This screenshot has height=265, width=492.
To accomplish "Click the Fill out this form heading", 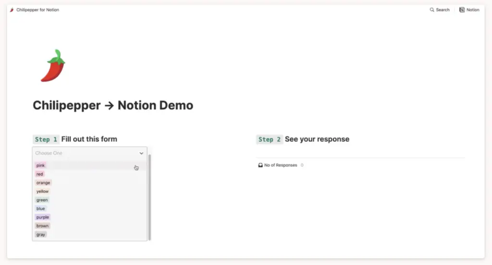I will point(89,139).
